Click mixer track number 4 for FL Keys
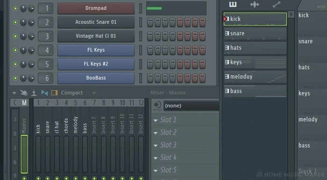This screenshot has height=180, width=327. (46, 50)
